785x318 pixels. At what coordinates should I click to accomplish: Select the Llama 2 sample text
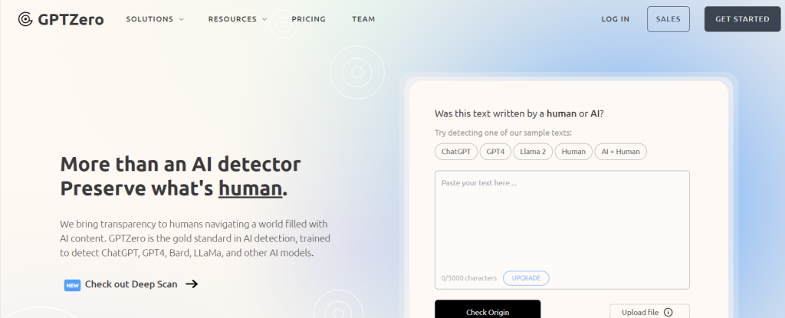pyautogui.click(x=533, y=152)
